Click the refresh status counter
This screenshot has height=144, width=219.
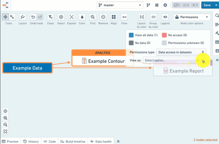tap(177, 5)
